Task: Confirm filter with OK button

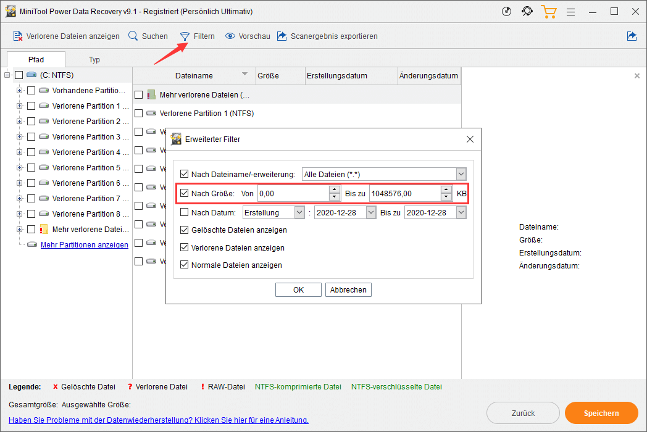Action: 298,289
